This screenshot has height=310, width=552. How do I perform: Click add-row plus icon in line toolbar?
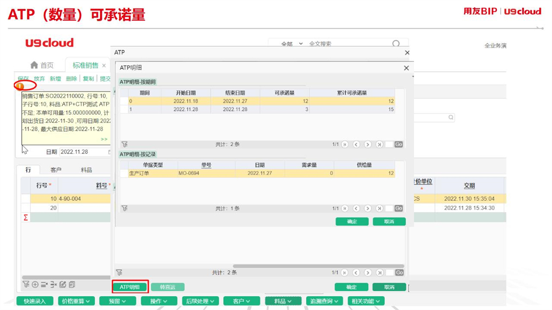click(35, 284)
